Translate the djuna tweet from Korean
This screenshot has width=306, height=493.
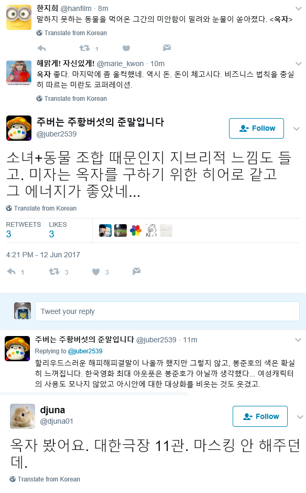(45, 479)
